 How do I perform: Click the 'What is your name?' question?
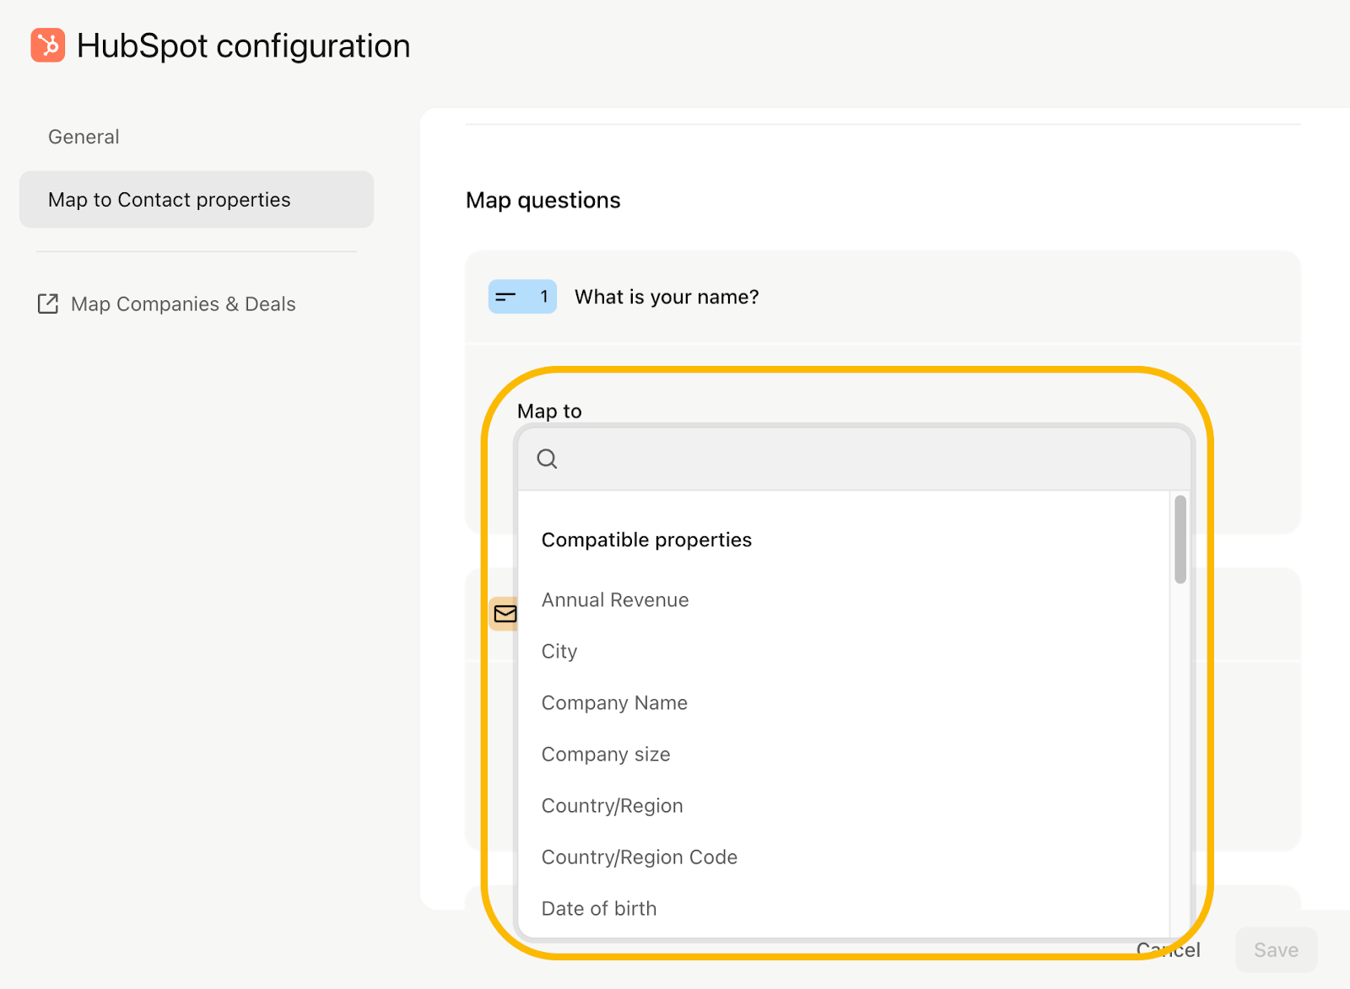(667, 297)
